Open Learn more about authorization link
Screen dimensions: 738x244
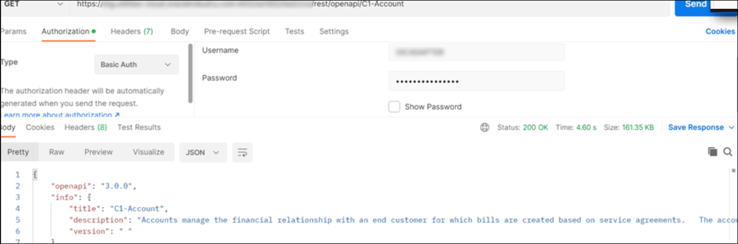(x=60, y=115)
